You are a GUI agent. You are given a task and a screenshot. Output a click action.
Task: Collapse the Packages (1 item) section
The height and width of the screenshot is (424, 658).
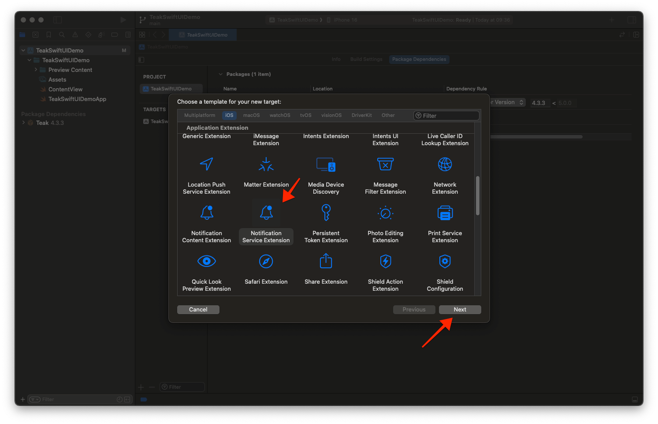pyautogui.click(x=220, y=74)
